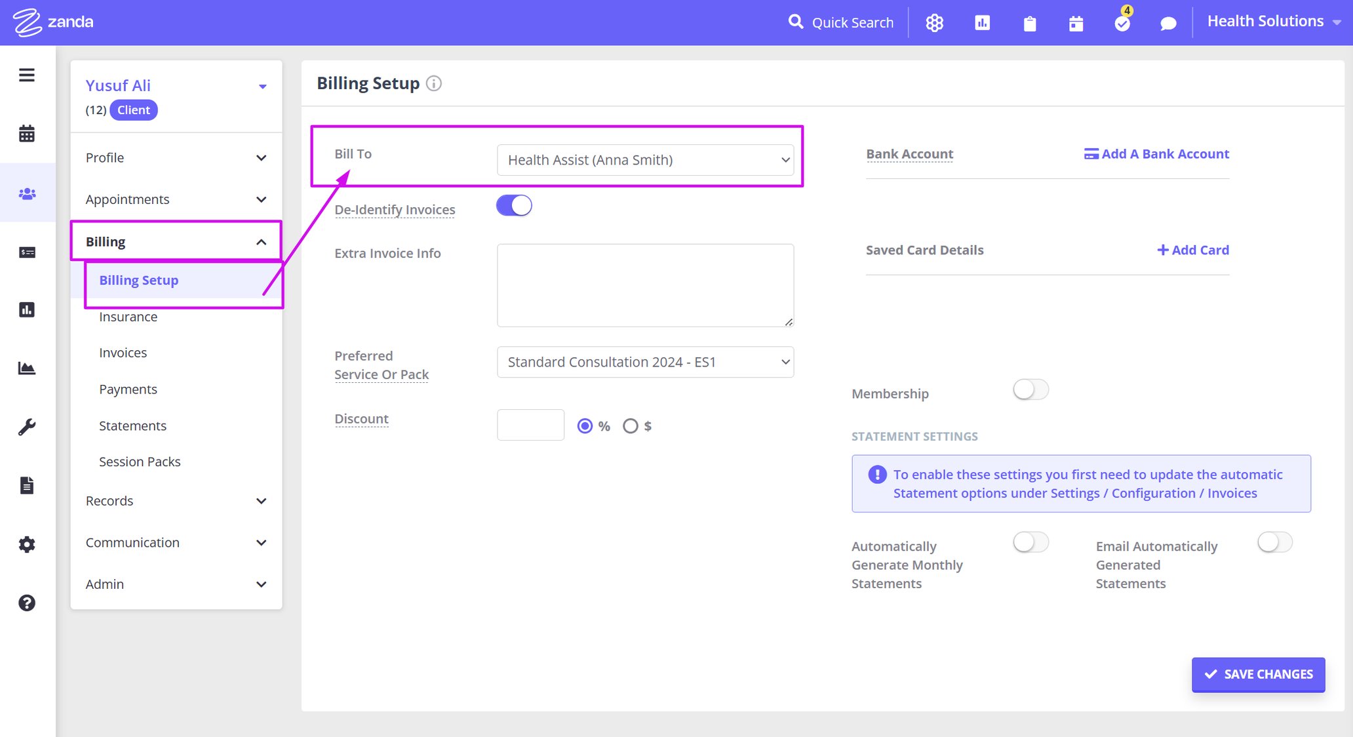Select the wrench tool icon in the sidebar
Viewport: 1353px width, 737px height.
27,427
